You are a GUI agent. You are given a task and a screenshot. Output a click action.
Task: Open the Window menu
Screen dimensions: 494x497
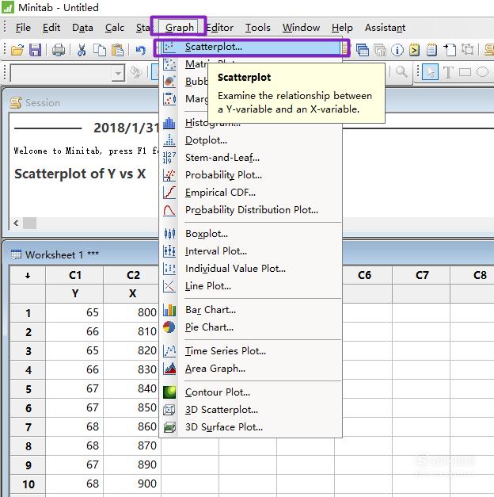pyautogui.click(x=301, y=28)
